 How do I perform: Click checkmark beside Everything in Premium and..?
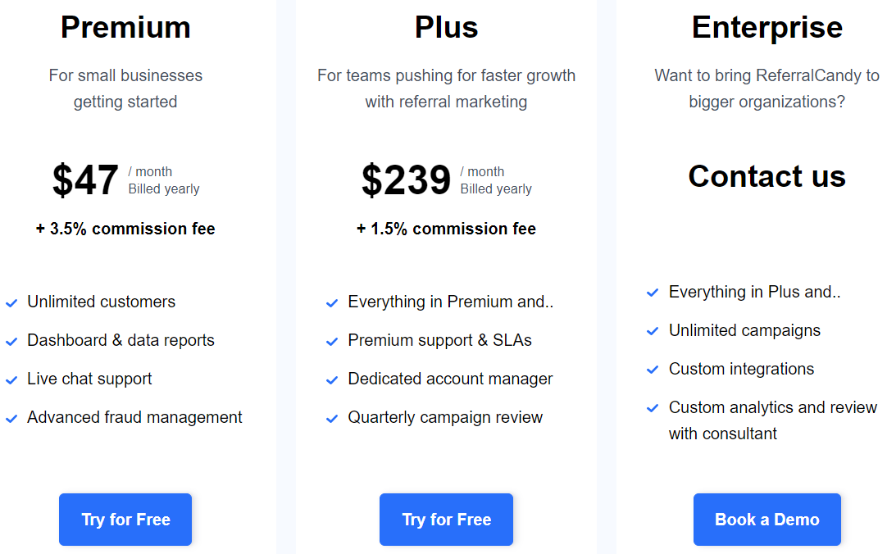tap(332, 303)
